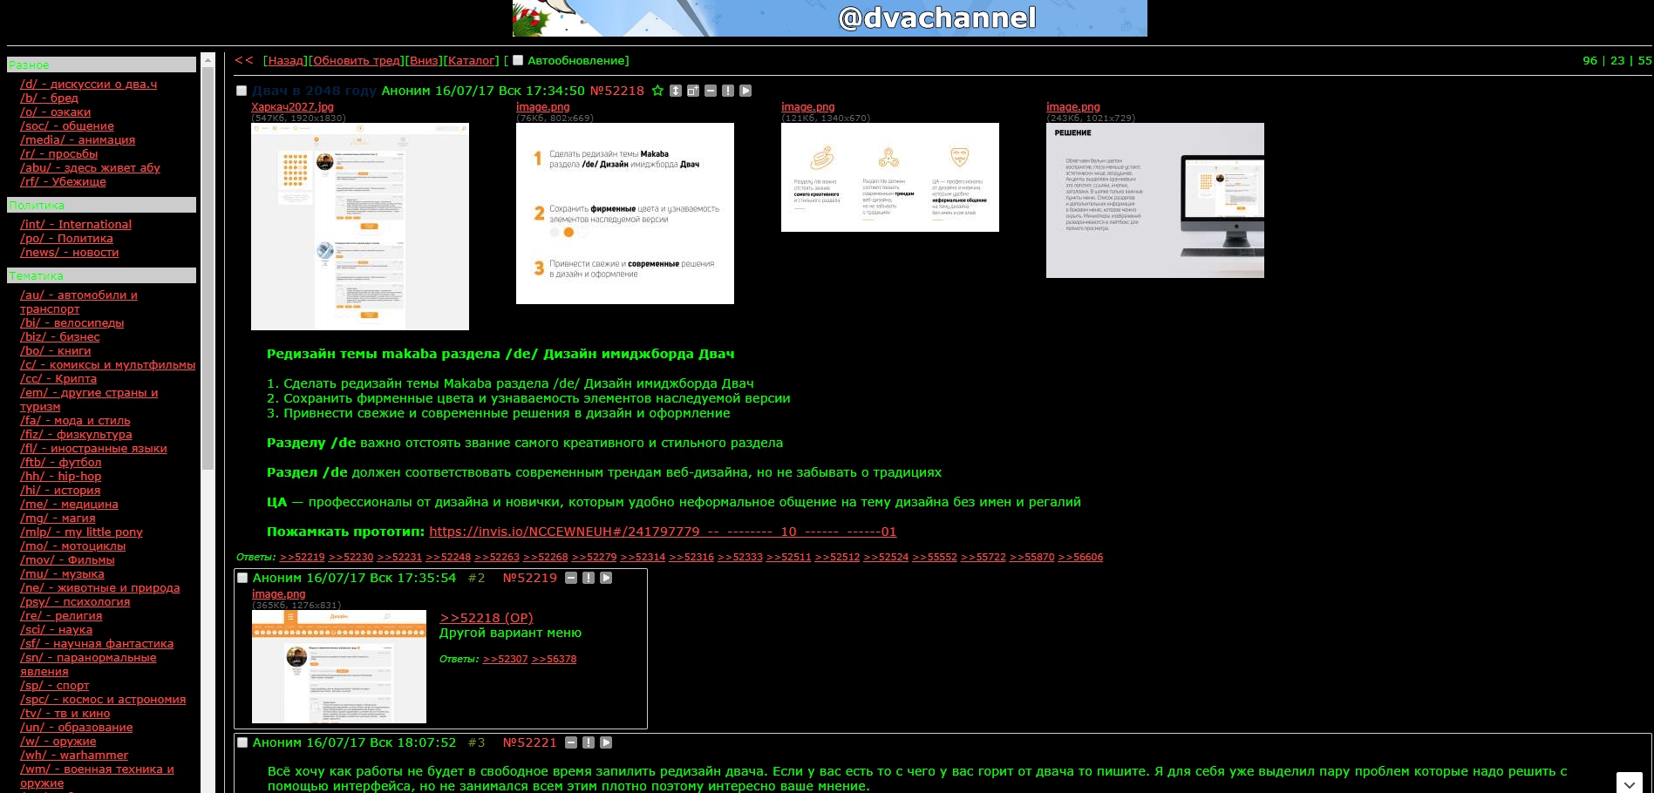Jump to bottom with Вниз link

[425, 61]
